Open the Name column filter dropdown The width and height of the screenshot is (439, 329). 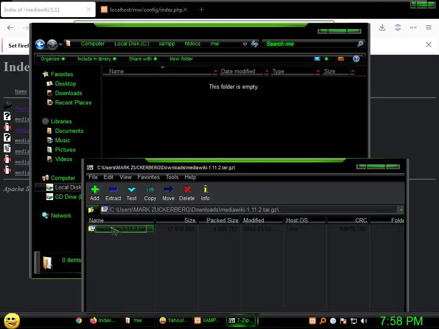pos(215,72)
